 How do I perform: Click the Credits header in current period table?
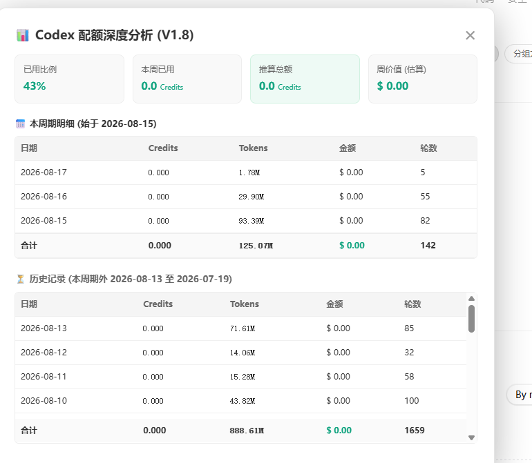coord(163,148)
